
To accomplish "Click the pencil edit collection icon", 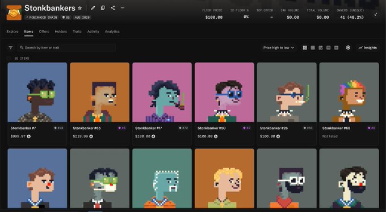I will click(93, 8).
